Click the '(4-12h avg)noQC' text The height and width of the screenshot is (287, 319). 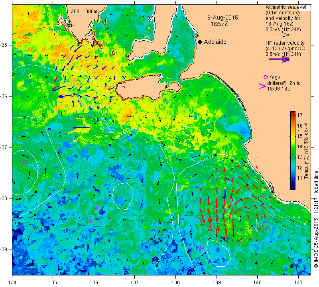click(285, 49)
